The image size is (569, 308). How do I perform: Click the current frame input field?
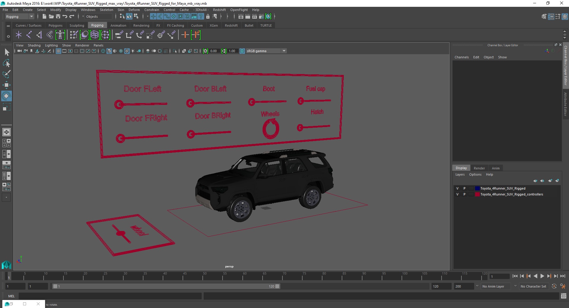(x=500, y=276)
